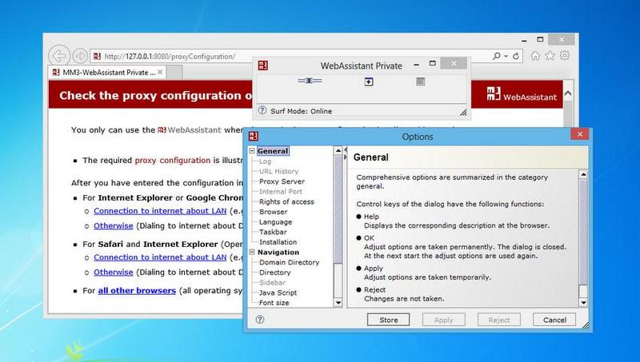Click the WebAssistant logo in the Options title bar

(254, 136)
